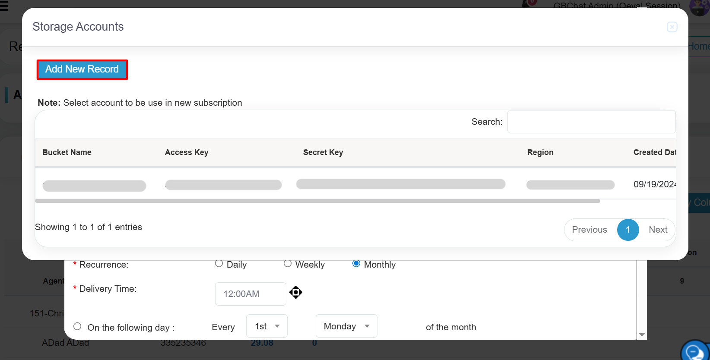Expand the Monday weekday dropdown
The width and height of the screenshot is (710, 360).
point(346,326)
